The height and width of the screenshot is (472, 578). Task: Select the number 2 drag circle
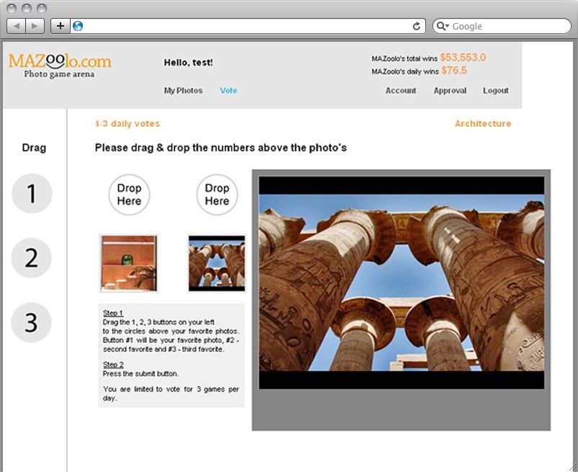[32, 258]
